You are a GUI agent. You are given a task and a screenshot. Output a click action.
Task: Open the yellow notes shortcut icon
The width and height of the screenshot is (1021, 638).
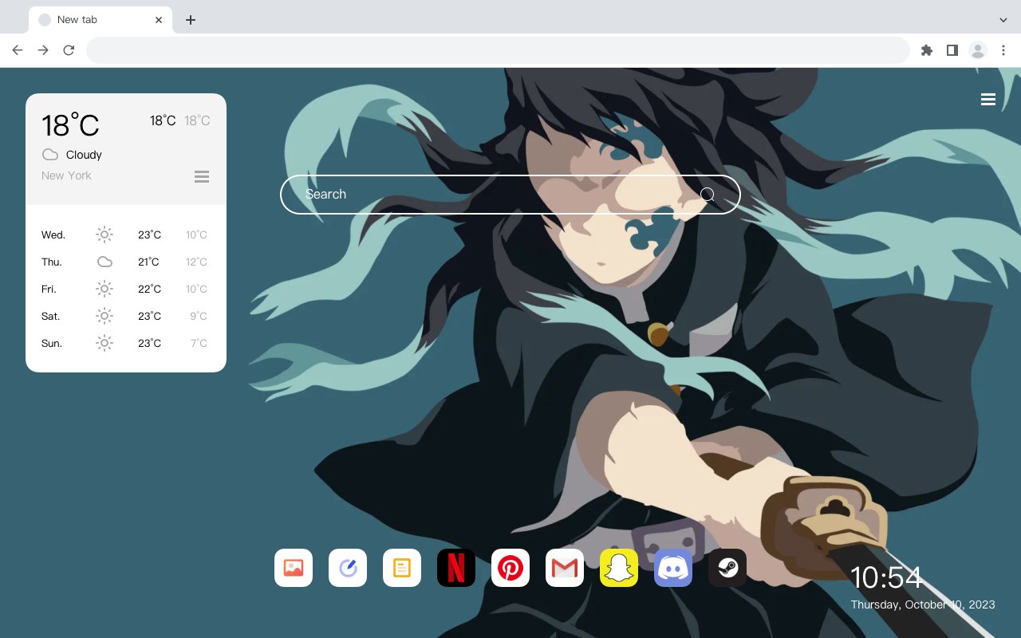pyautogui.click(x=402, y=568)
